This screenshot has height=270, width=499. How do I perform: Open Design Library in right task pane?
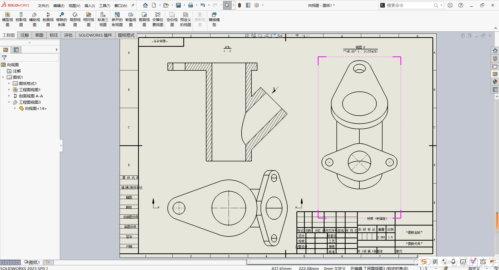coord(495,58)
